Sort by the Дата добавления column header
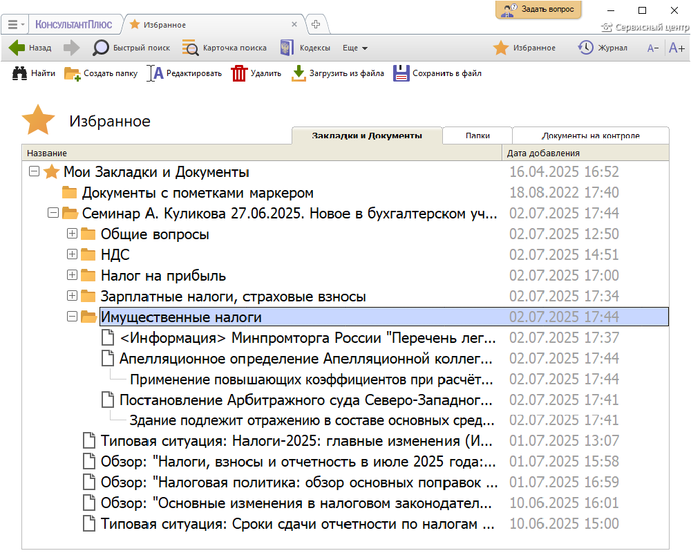 pos(586,153)
